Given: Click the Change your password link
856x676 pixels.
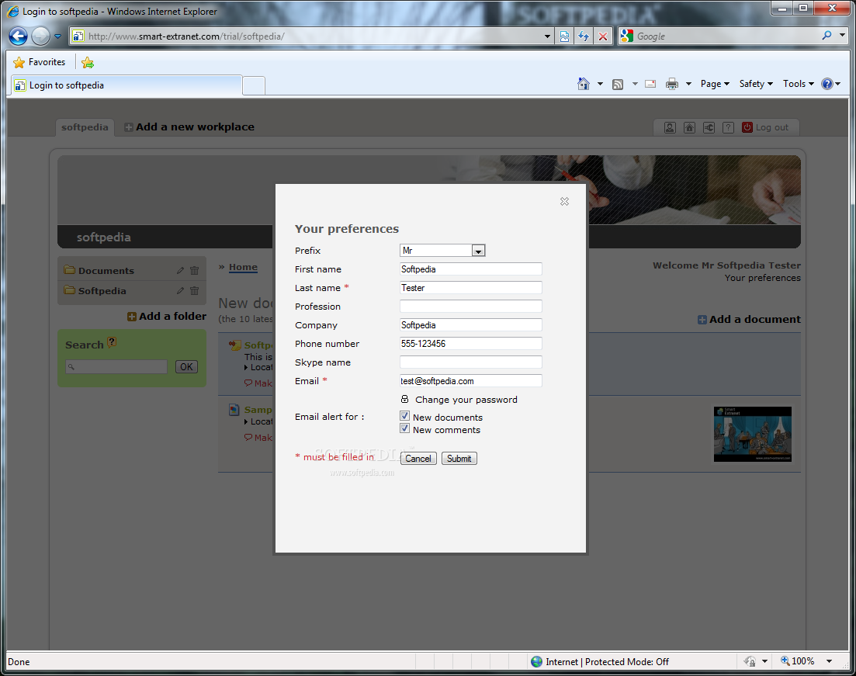Looking at the screenshot, I should point(466,400).
